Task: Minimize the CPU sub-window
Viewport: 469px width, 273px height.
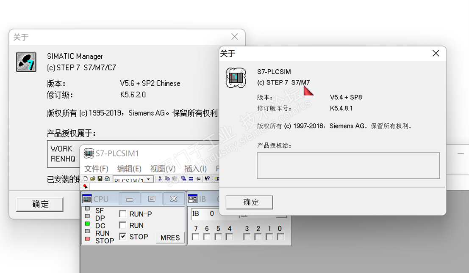Action: click(x=130, y=199)
